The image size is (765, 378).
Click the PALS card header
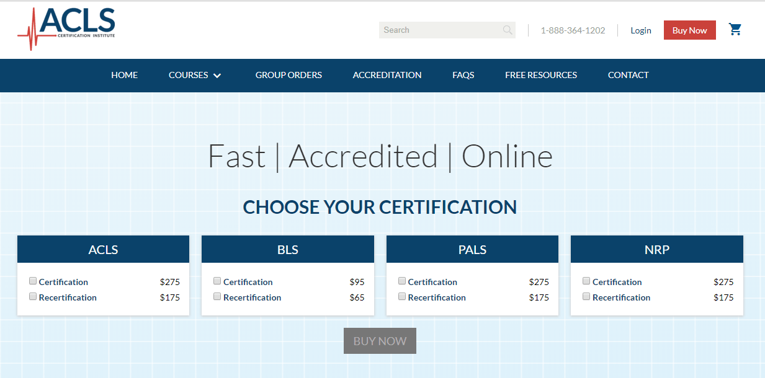472,250
